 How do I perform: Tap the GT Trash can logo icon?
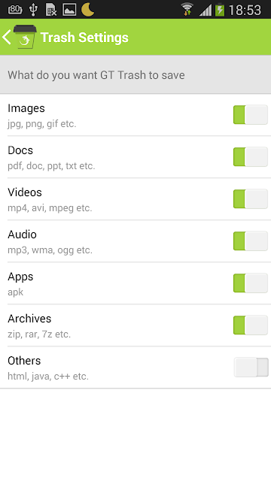pos(25,37)
